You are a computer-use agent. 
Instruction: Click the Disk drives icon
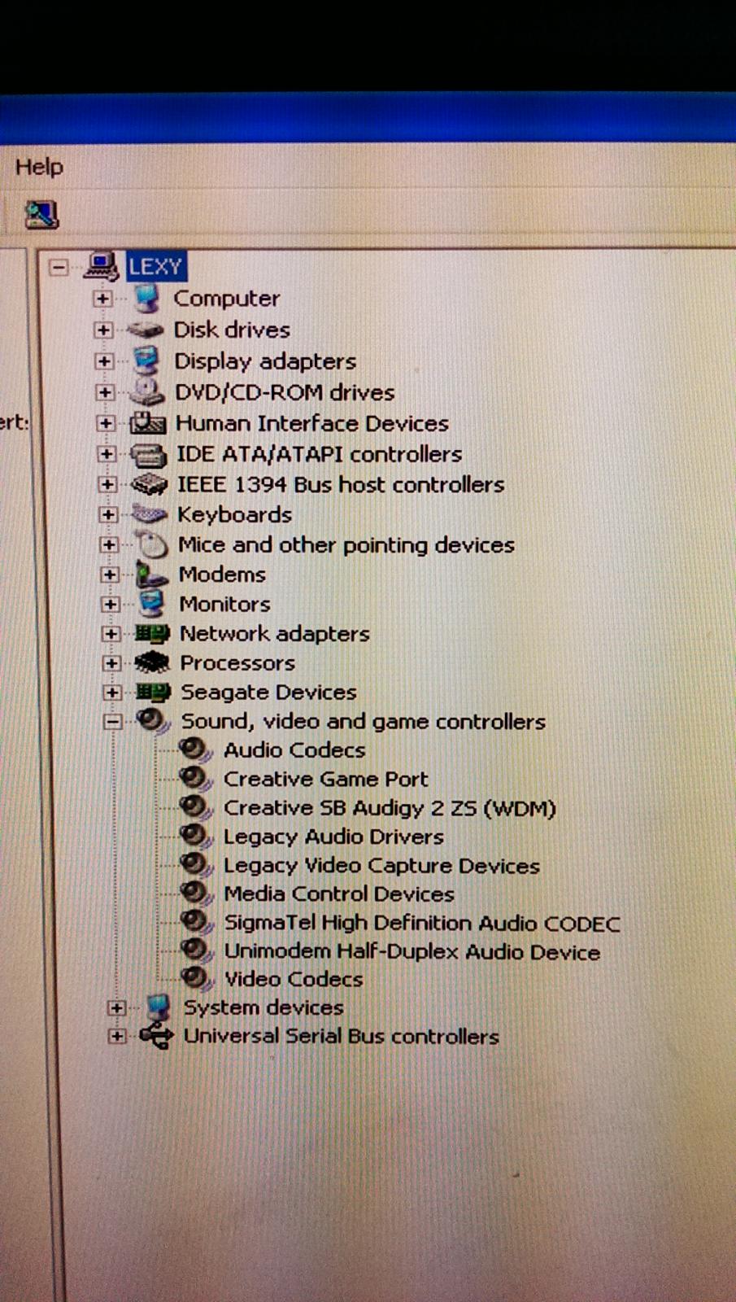pyautogui.click(x=147, y=330)
